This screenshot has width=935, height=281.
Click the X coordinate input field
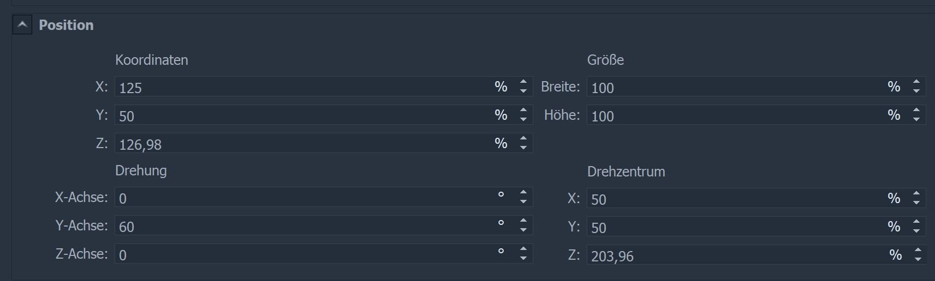coord(300,87)
